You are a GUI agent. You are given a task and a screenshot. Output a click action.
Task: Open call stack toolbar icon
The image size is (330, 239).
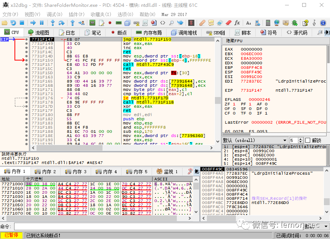128,23
